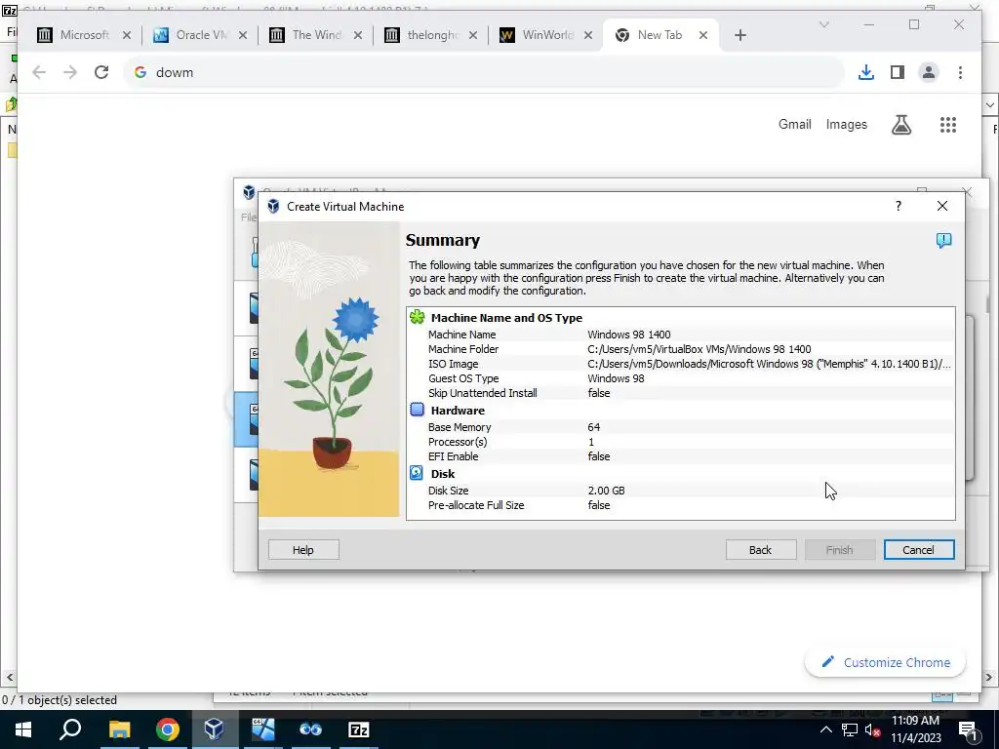
Task: Switch to The Wind... tab
Action: click(x=314, y=35)
